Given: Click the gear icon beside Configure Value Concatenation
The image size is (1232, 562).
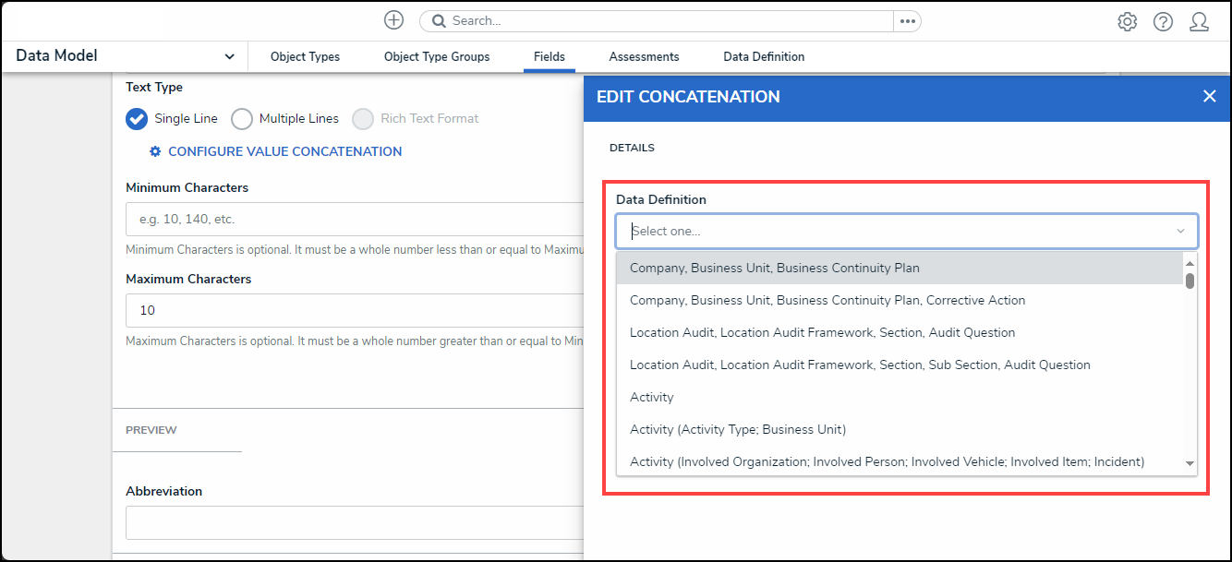Looking at the screenshot, I should [x=155, y=151].
